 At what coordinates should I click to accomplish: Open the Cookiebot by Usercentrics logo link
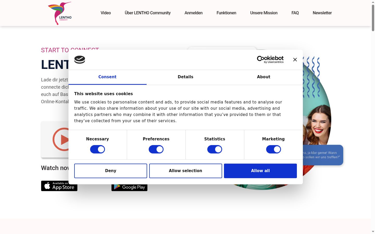(270, 60)
